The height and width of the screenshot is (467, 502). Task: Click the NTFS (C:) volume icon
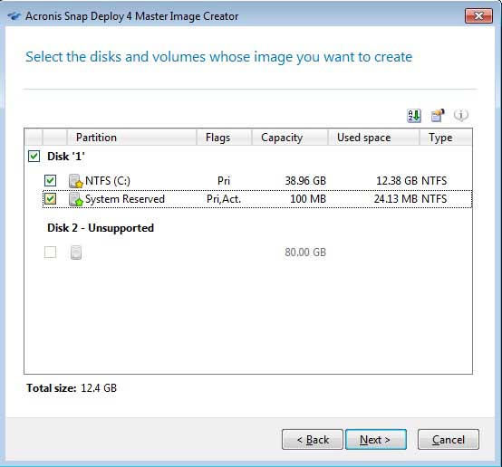76,181
